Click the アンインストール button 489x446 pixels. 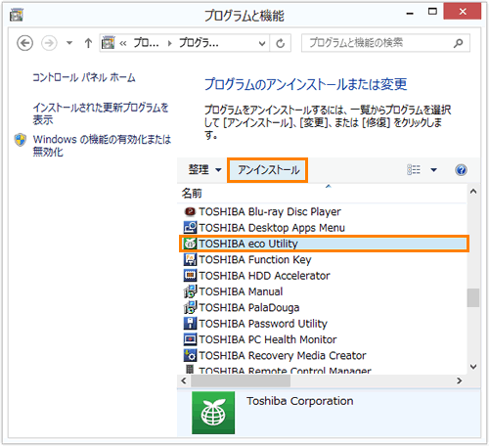pos(268,170)
